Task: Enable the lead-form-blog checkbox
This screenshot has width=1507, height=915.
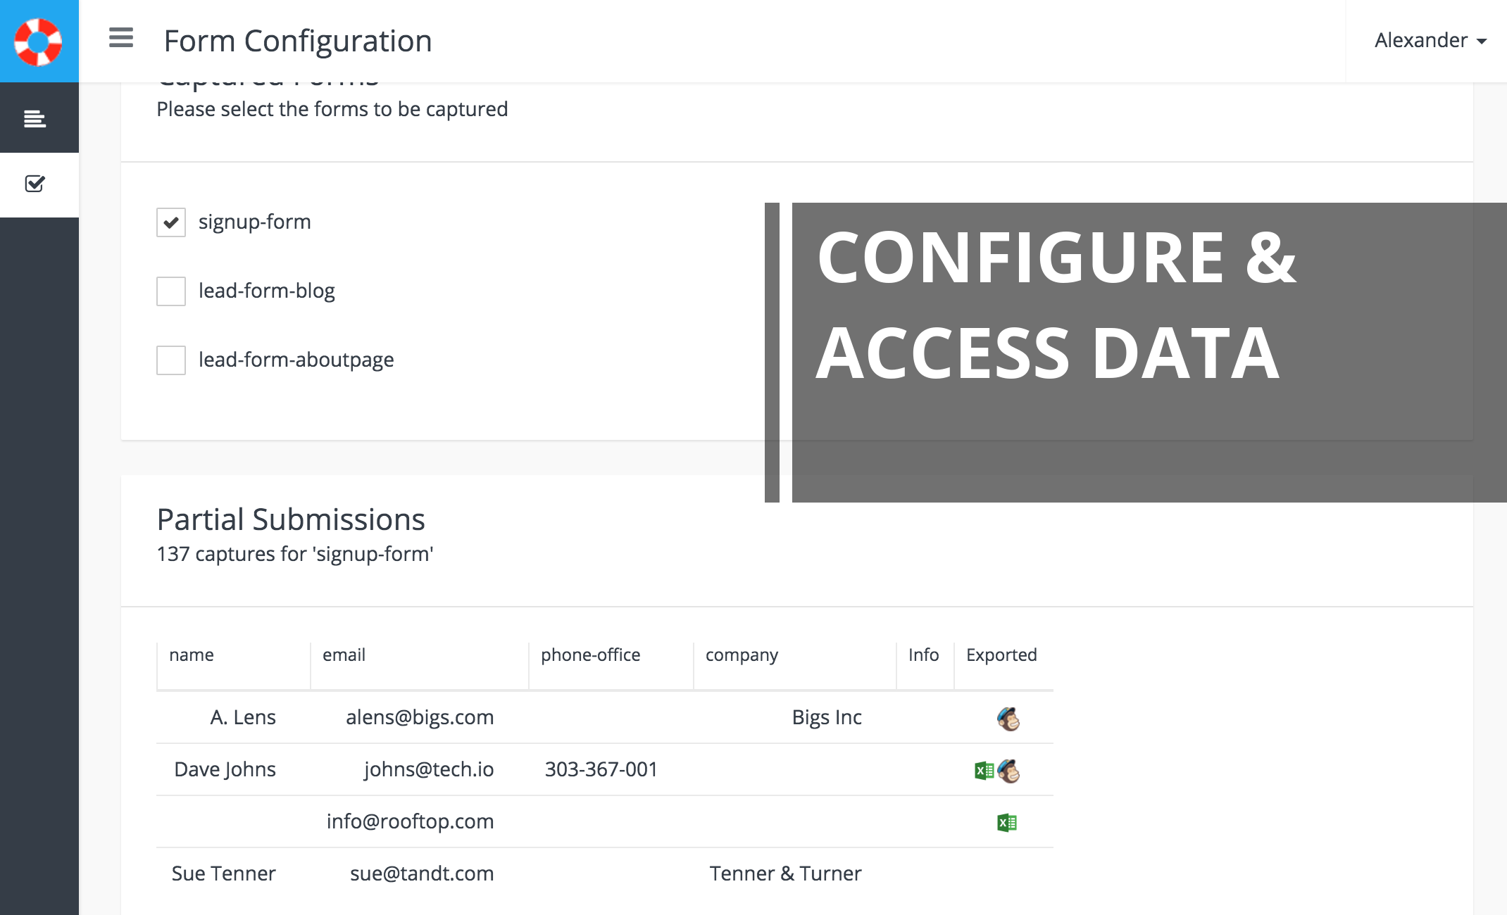Action: coord(171,291)
